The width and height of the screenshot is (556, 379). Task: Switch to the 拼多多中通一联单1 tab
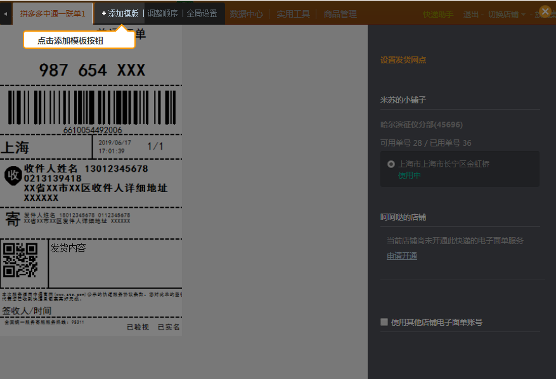(53, 13)
